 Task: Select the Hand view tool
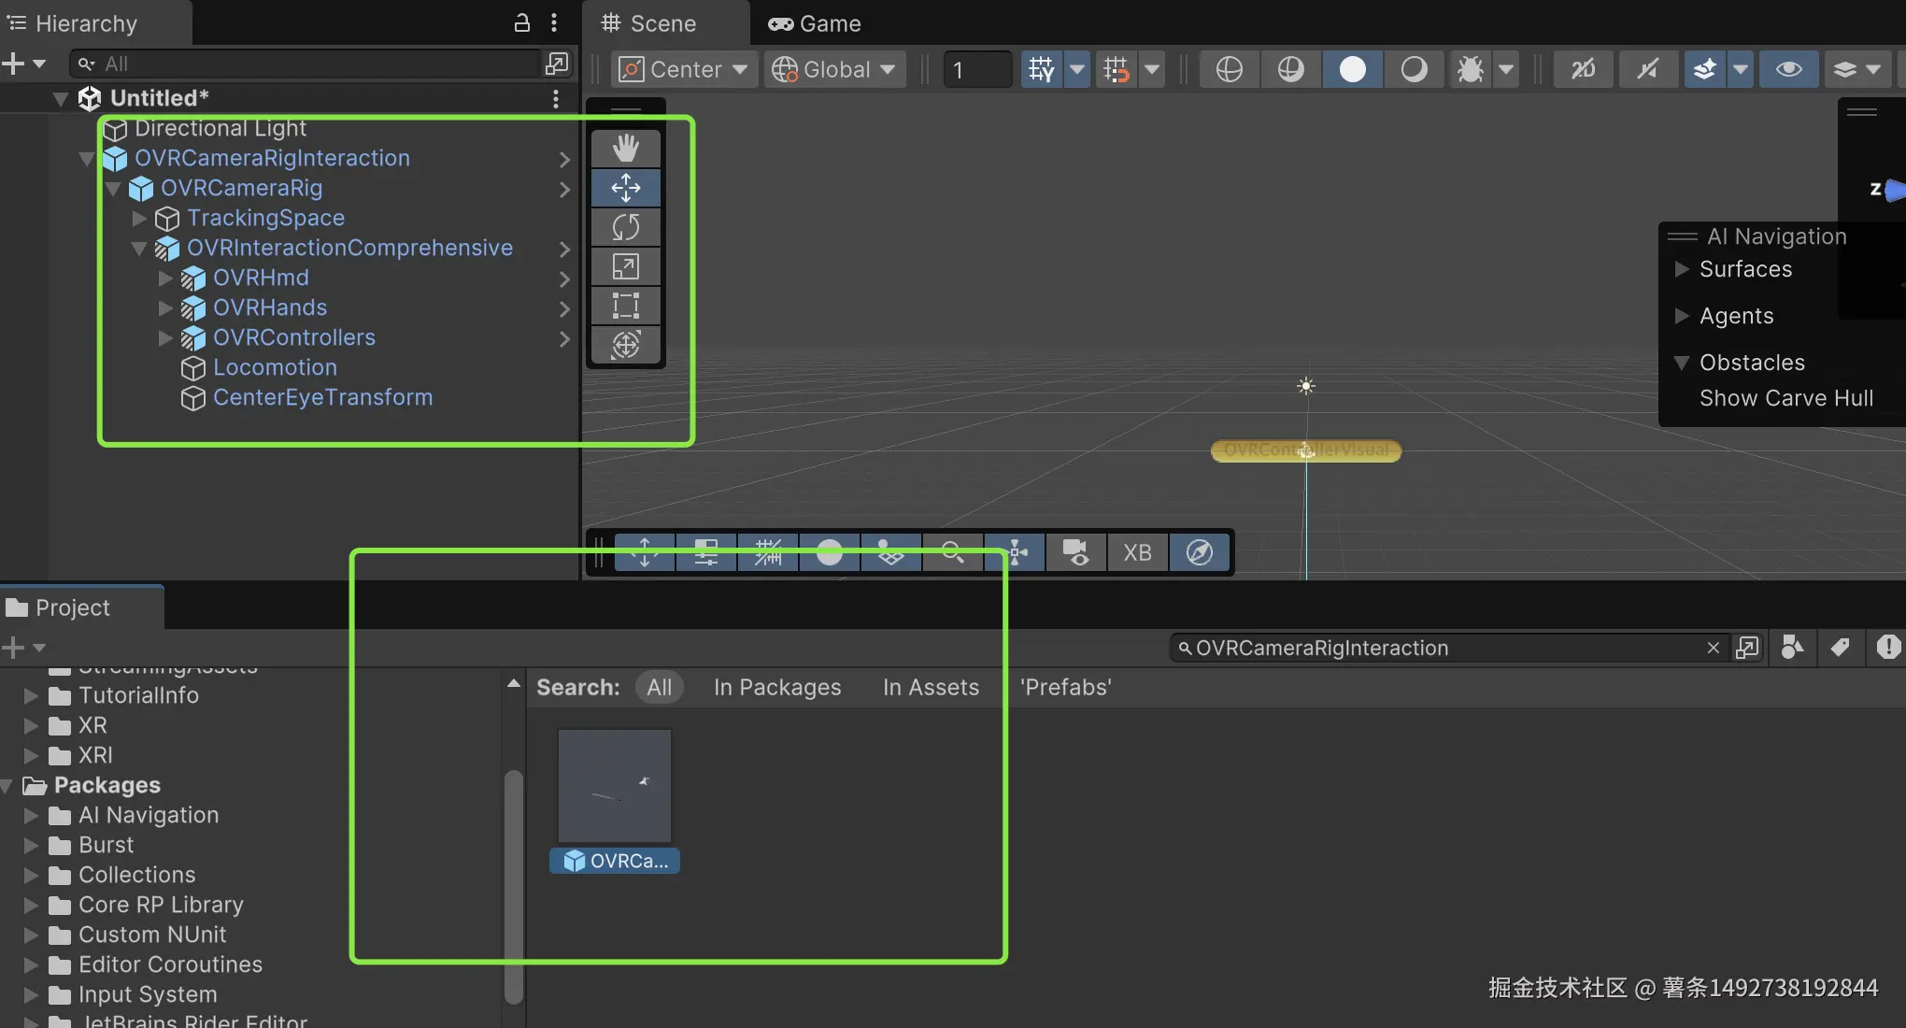pos(625,148)
